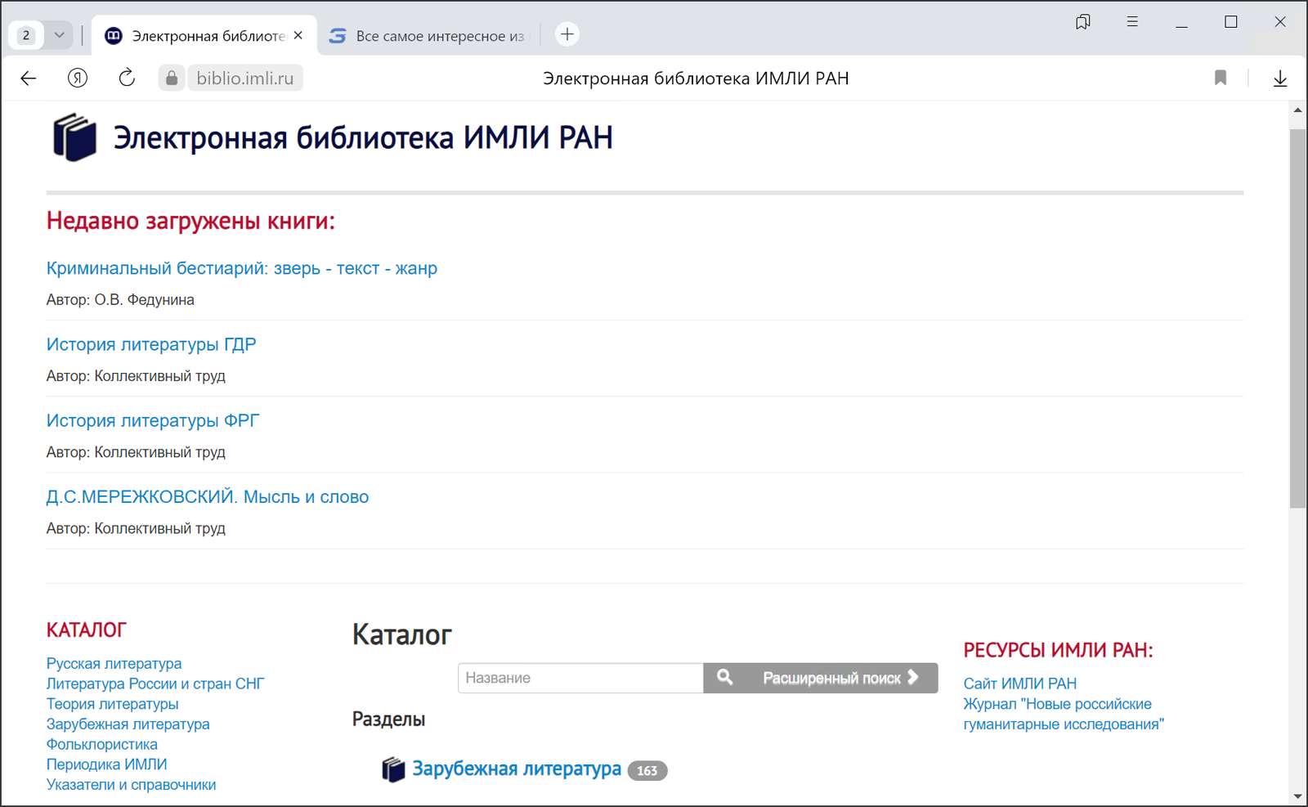The height and width of the screenshot is (807, 1308).
Task: Click the padlock site security icon
Action: [x=172, y=78]
